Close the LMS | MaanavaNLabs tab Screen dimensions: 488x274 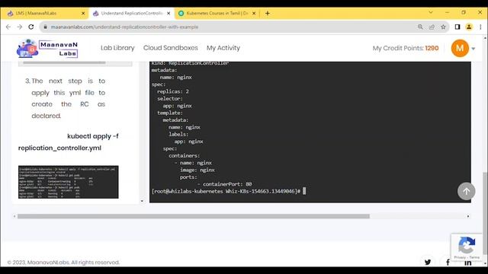[83, 14]
